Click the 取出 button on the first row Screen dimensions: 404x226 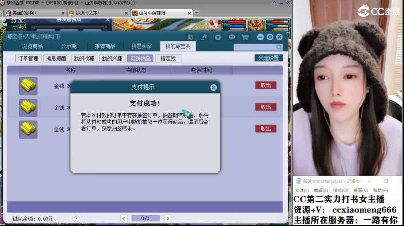[x=265, y=85]
